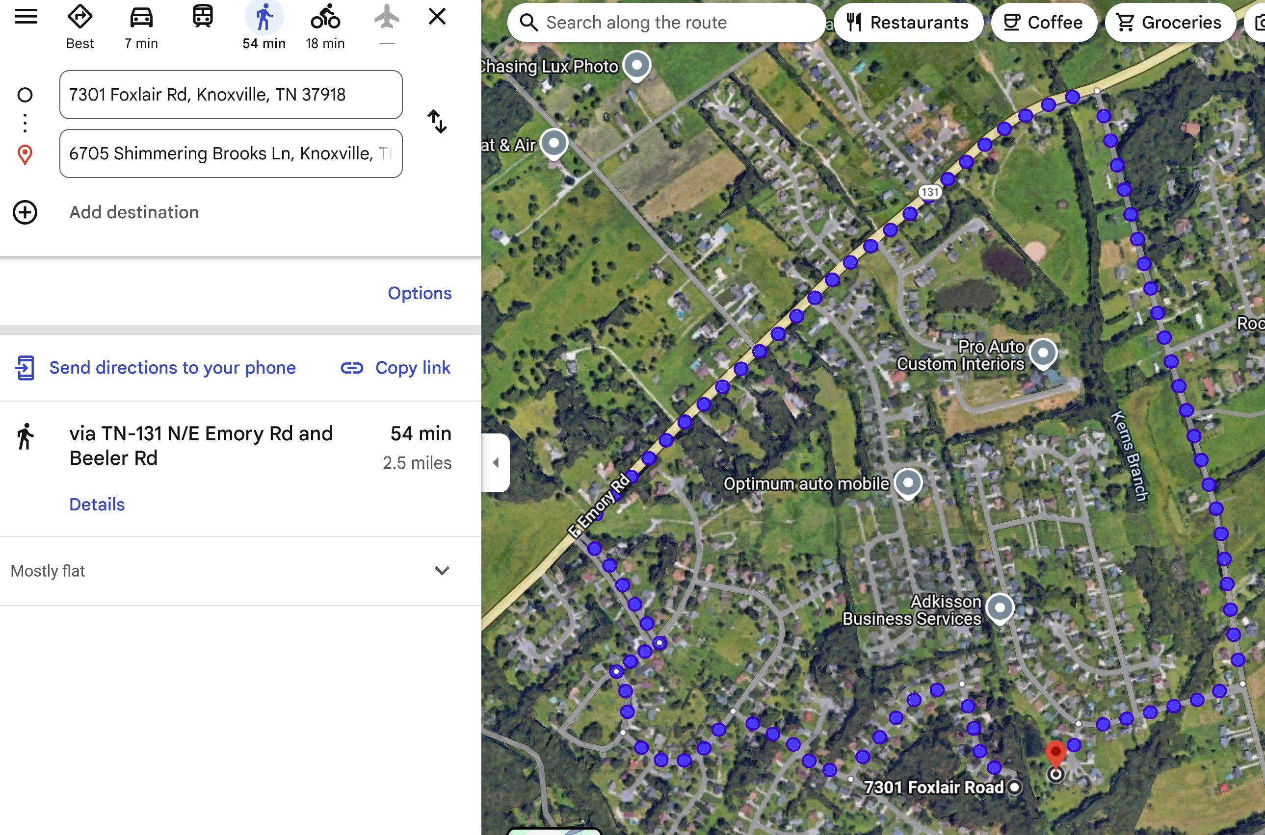This screenshot has width=1265, height=835.
Task: Open route Options
Action: click(420, 293)
